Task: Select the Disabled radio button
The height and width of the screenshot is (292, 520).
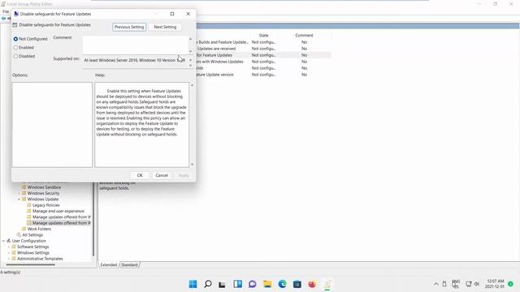Action: point(15,56)
